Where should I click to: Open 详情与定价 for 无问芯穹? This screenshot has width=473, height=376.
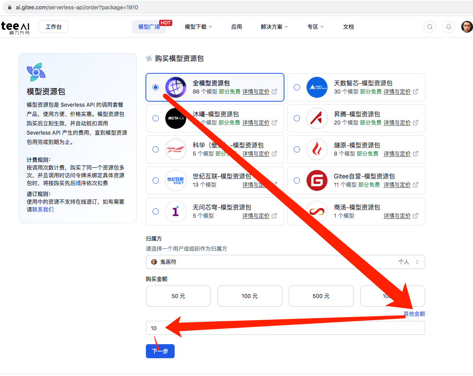point(256,216)
